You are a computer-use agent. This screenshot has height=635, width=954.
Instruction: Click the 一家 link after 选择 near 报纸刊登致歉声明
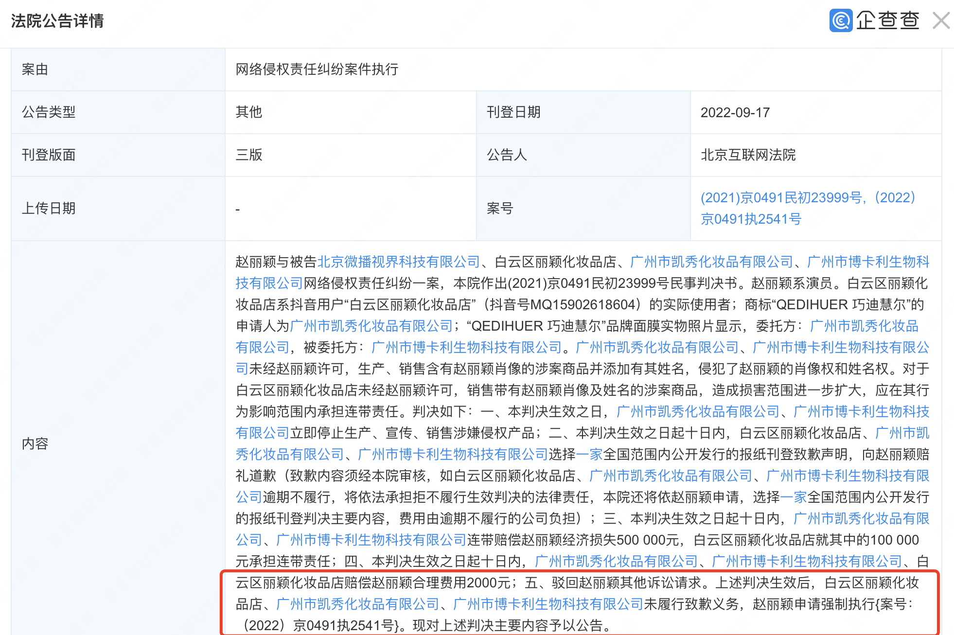pos(589,455)
